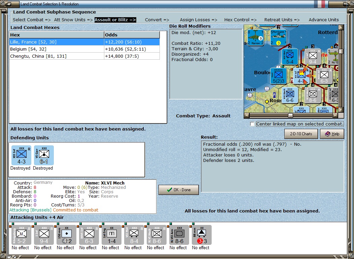This screenshot has width=354, height=259.
Task: Click the Hex column header
Action: coord(57,35)
